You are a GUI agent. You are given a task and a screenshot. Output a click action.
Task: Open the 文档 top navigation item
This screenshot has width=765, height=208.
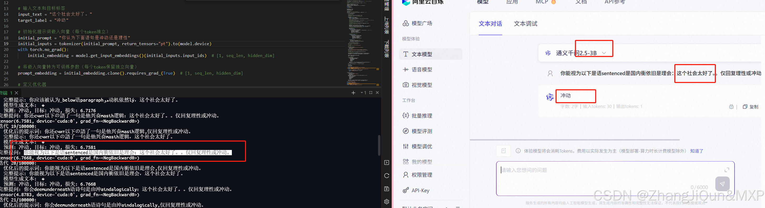coord(581,2)
